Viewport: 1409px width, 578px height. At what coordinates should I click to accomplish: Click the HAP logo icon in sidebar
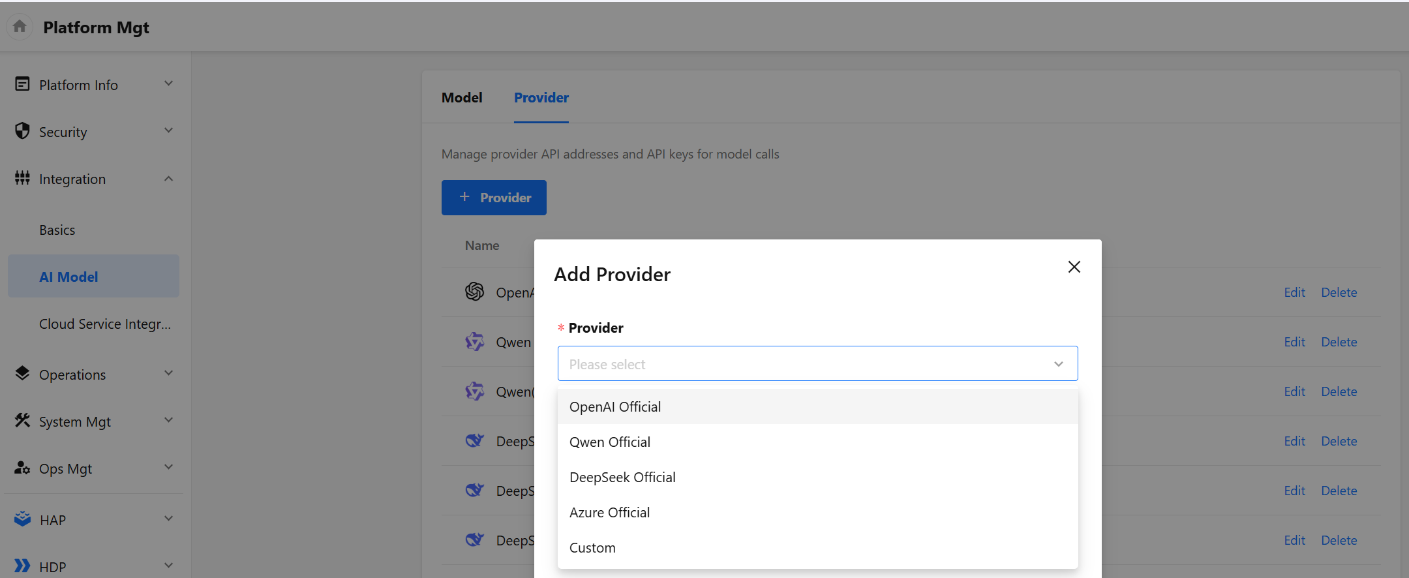click(22, 519)
